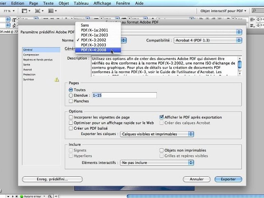Open the Tableau menu
264x198 pixels.
[x=81, y=3]
